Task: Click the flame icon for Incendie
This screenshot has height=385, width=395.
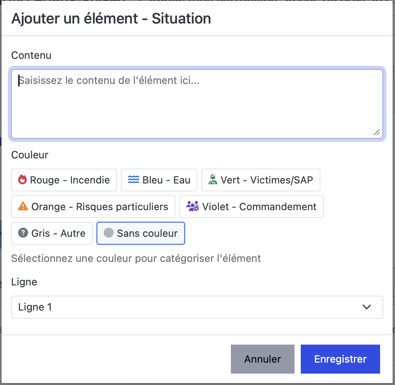Action: coord(22,180)
